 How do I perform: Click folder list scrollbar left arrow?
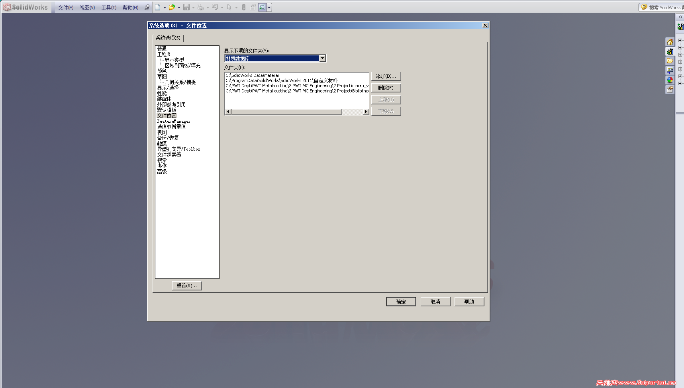(228, 112)
